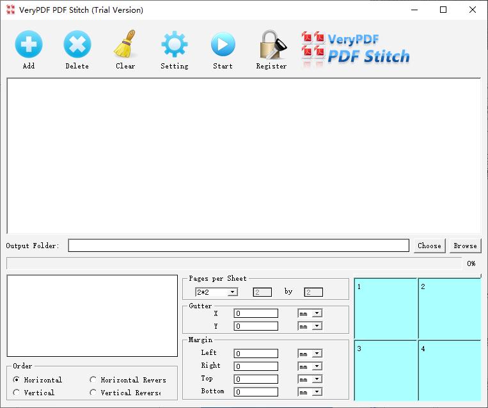
Task: Click the conversion progress bar
Action: point(234,263)
